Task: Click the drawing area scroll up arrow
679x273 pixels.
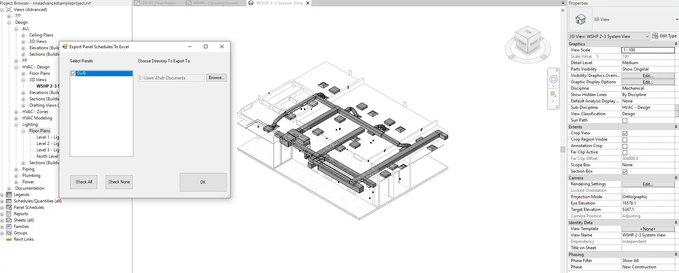Action: (x=563, y=10)
